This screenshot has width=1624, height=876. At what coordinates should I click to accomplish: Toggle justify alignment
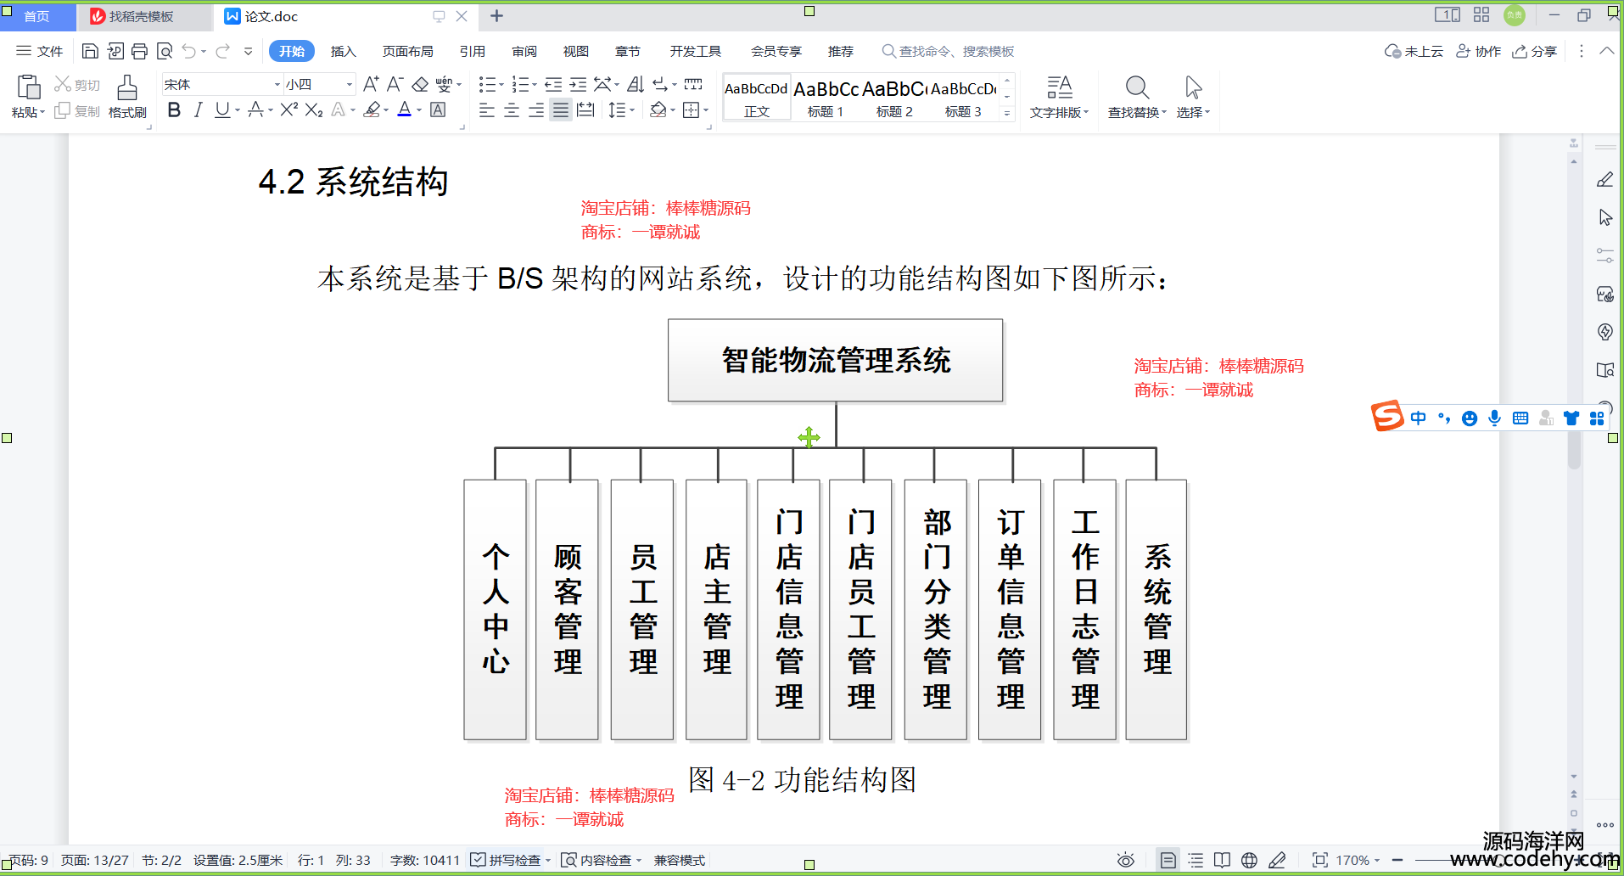coord(561,109)
